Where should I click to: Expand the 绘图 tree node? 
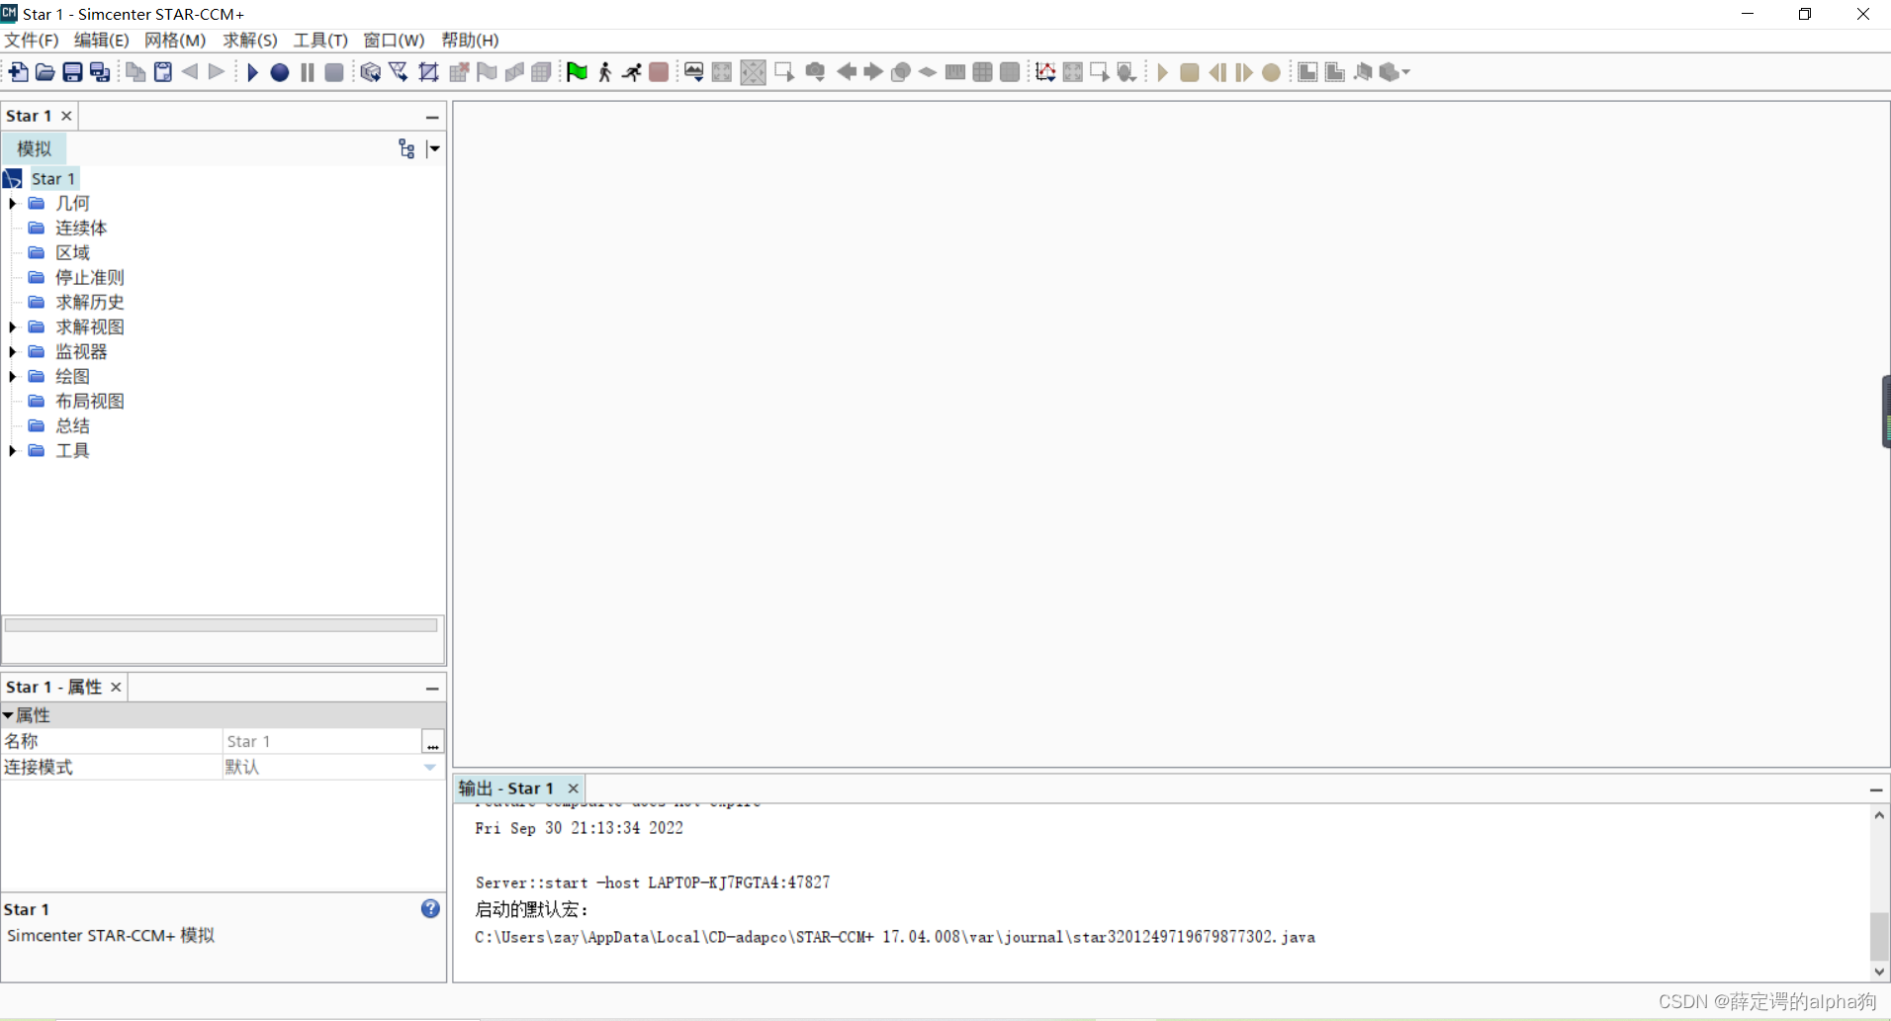pyautogui.click(x=13, y=376)
